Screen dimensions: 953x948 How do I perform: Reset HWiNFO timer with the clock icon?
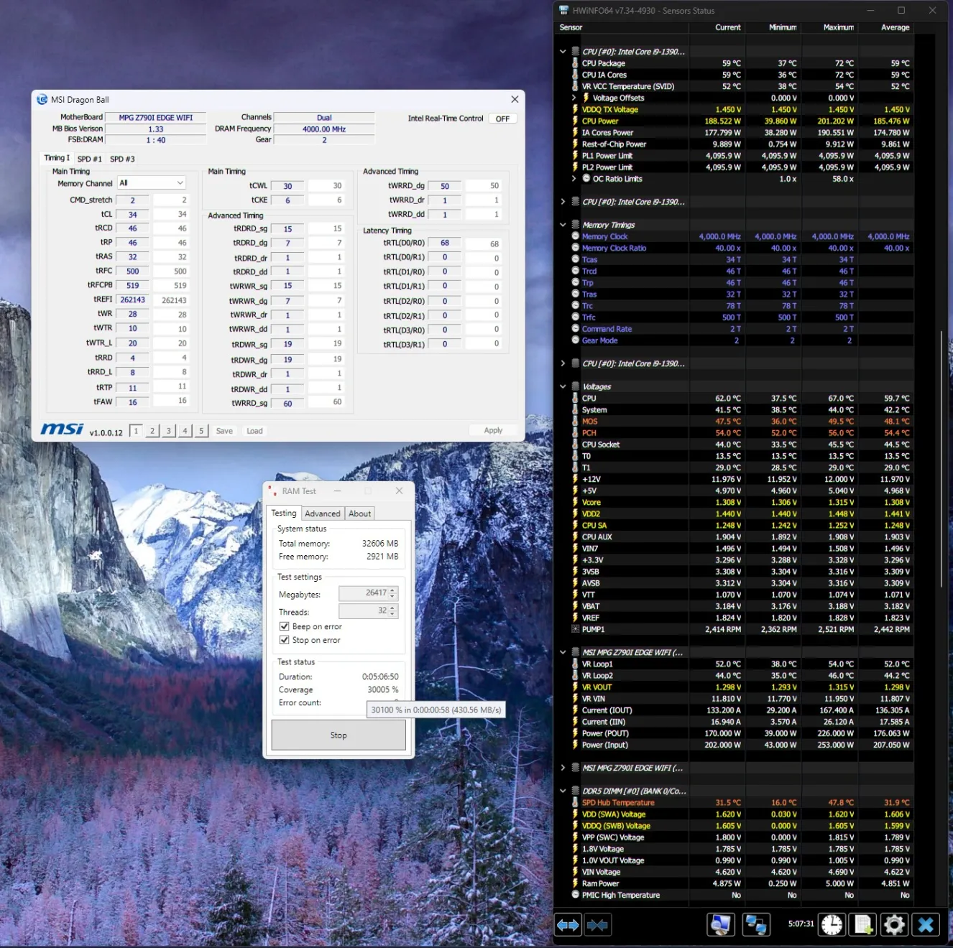point(832,924)
